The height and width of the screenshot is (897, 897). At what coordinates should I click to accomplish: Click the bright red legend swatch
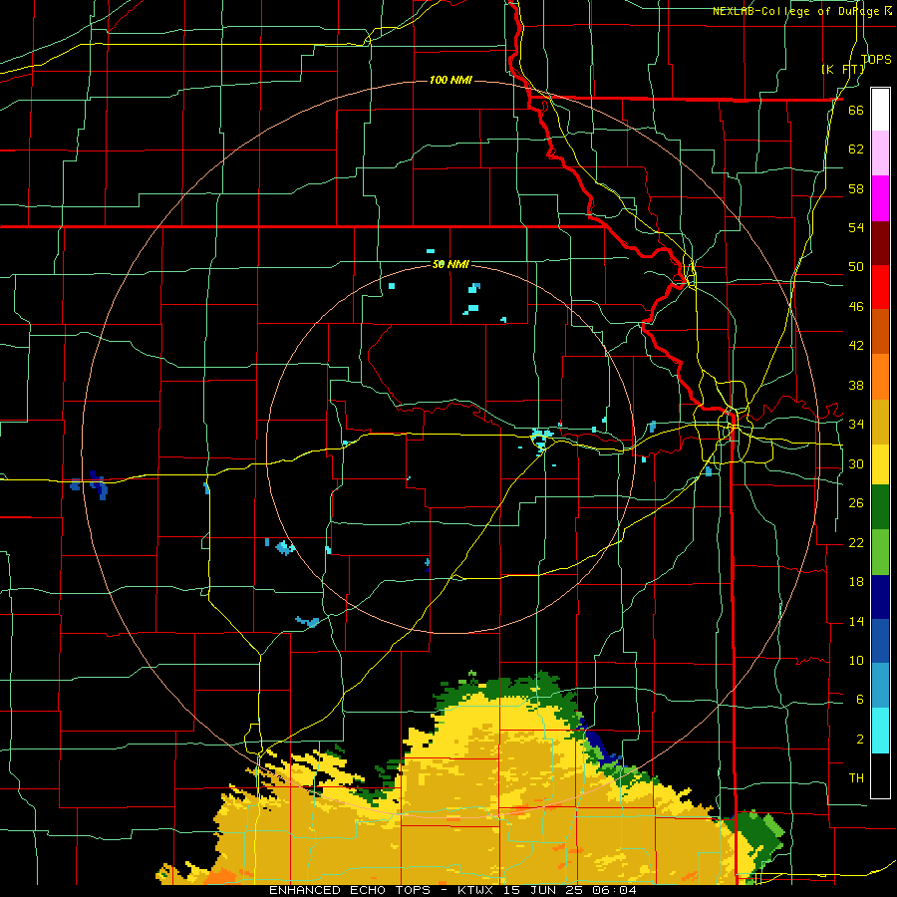880,287
